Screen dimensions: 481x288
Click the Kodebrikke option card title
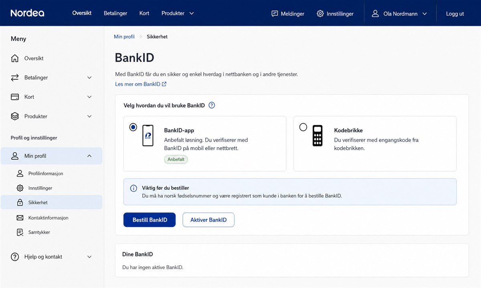[348, 130]
